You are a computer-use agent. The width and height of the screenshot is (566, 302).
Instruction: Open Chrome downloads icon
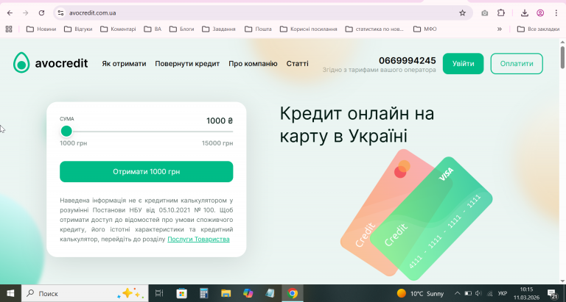525,13
